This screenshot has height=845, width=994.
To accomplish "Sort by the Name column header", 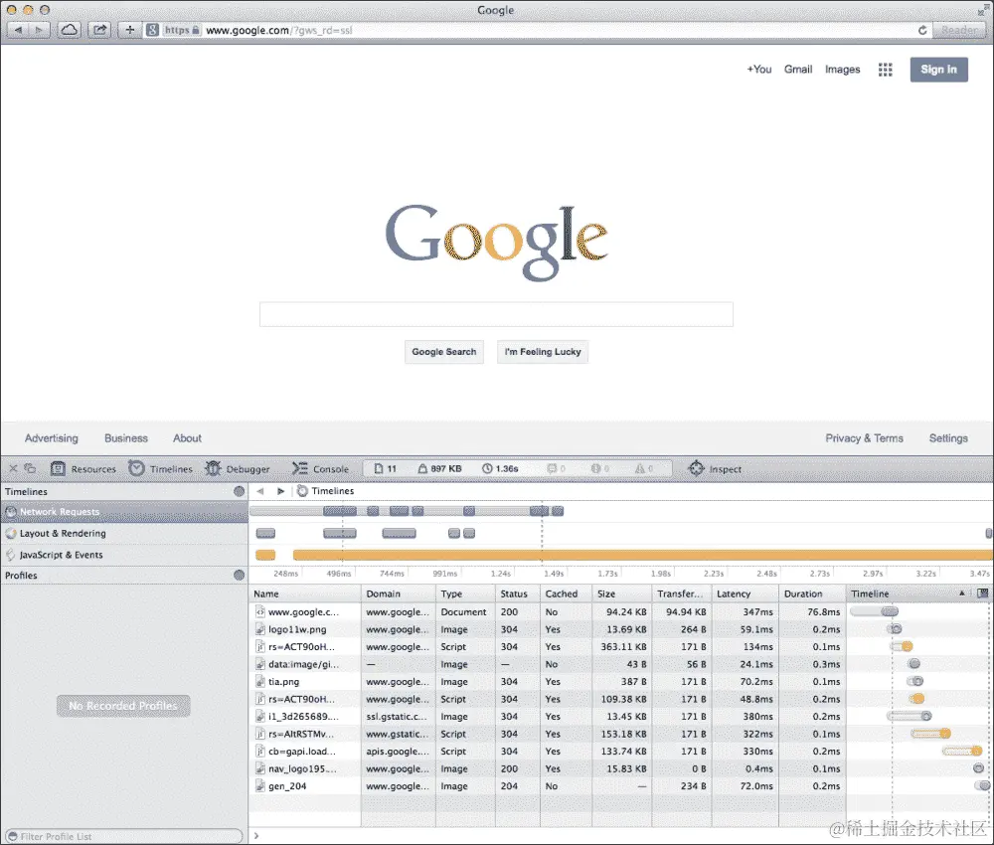I will pos(305,593).
